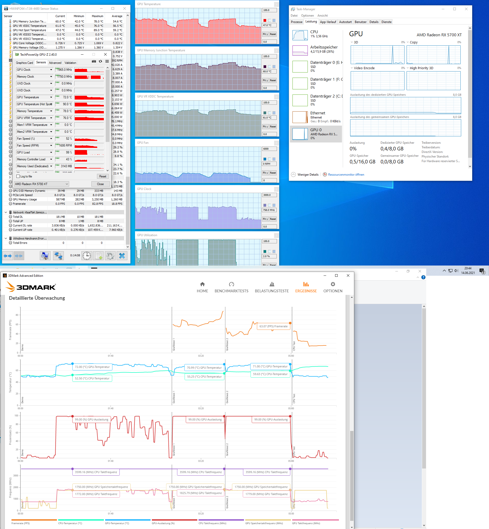This screenshot has width=489, height=529.
Task: Click HWiNFO expand columns arrows icon
Action: point(8,256)
